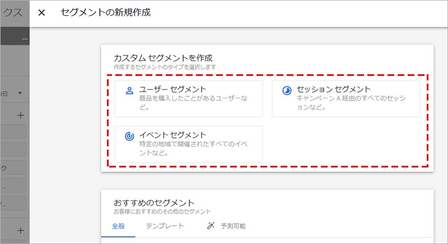448x244 pixels.
Task: Click the クス header in the top-left corner
Action: tap(13, 13)
